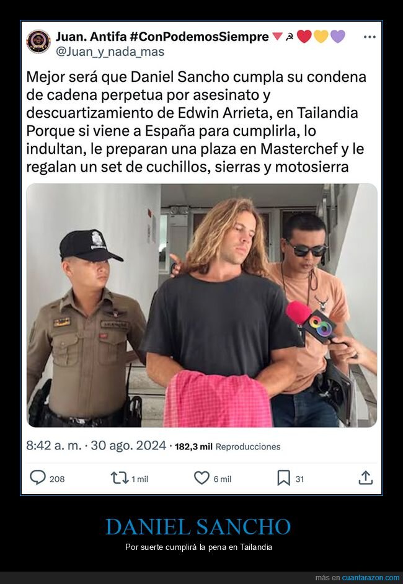Open the embedded arrest photo
The image size is (403, 584).
click(201, 305)
